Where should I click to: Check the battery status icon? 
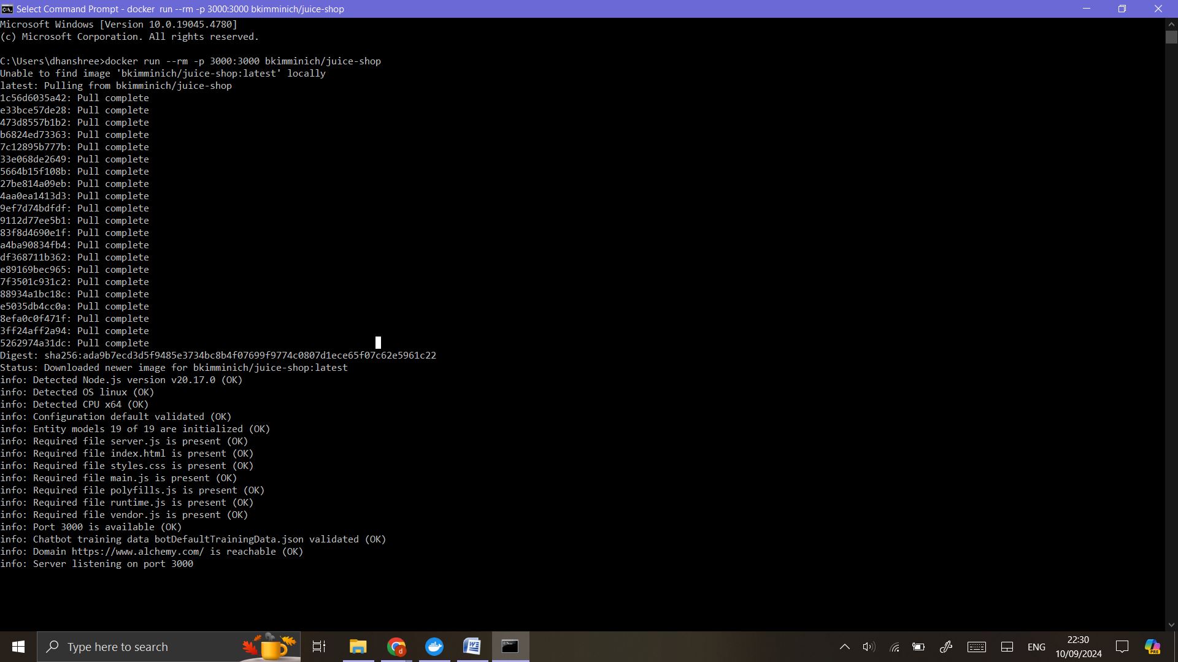pos(918,647)
